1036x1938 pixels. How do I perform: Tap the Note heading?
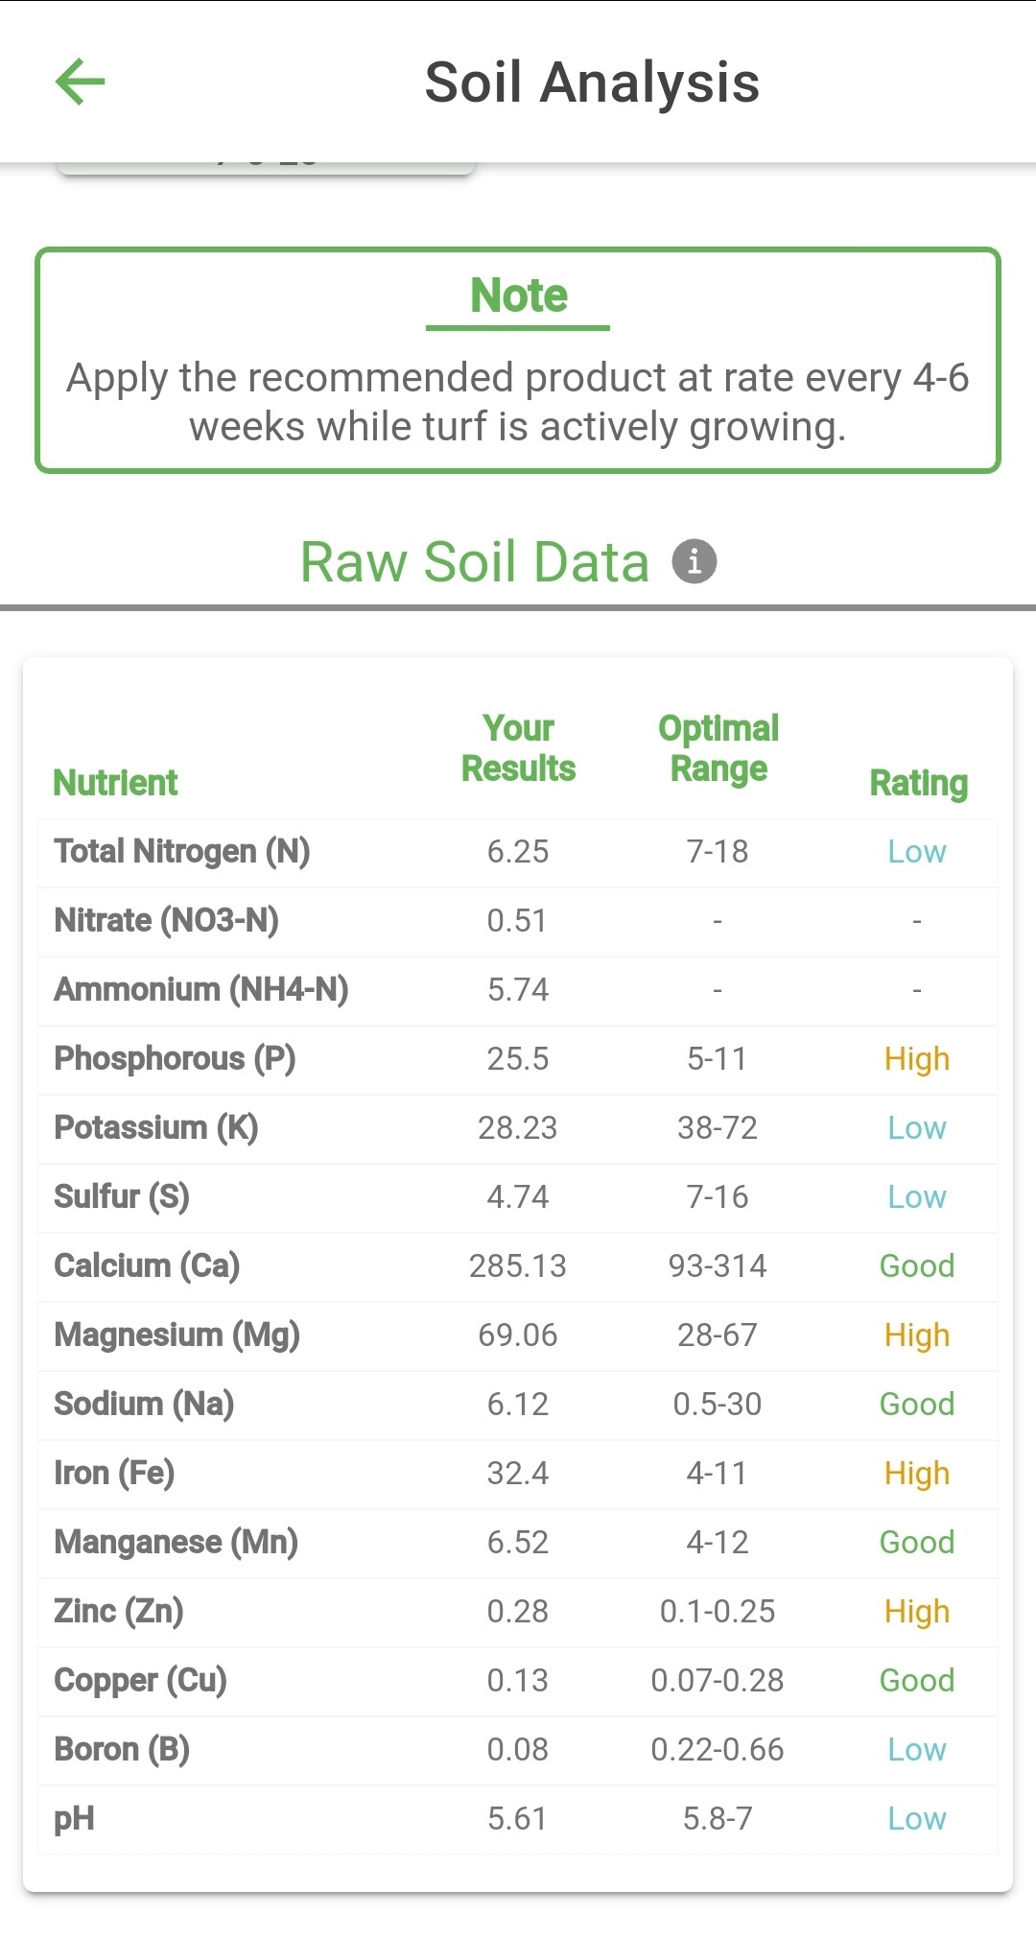coord(518,295)
